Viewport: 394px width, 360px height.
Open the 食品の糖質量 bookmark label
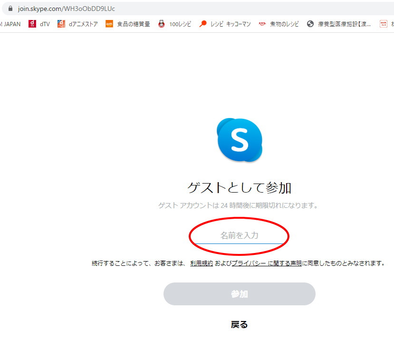coord(134,24)
